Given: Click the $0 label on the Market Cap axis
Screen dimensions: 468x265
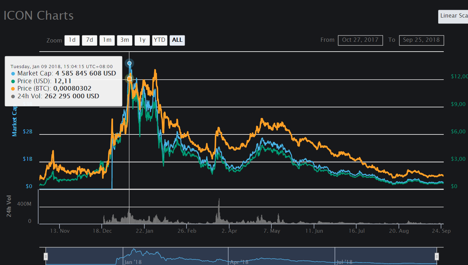Looking at the screenshot, I should click(x=29, y=186).
